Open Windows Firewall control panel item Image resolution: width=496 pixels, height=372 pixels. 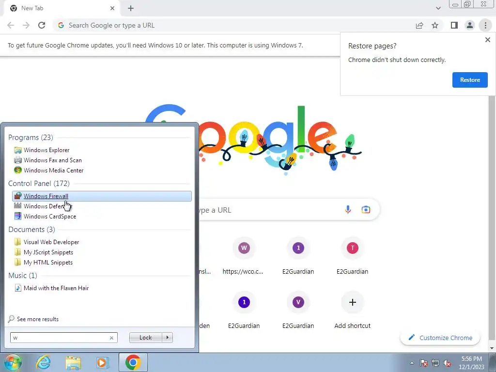[102, 196]
